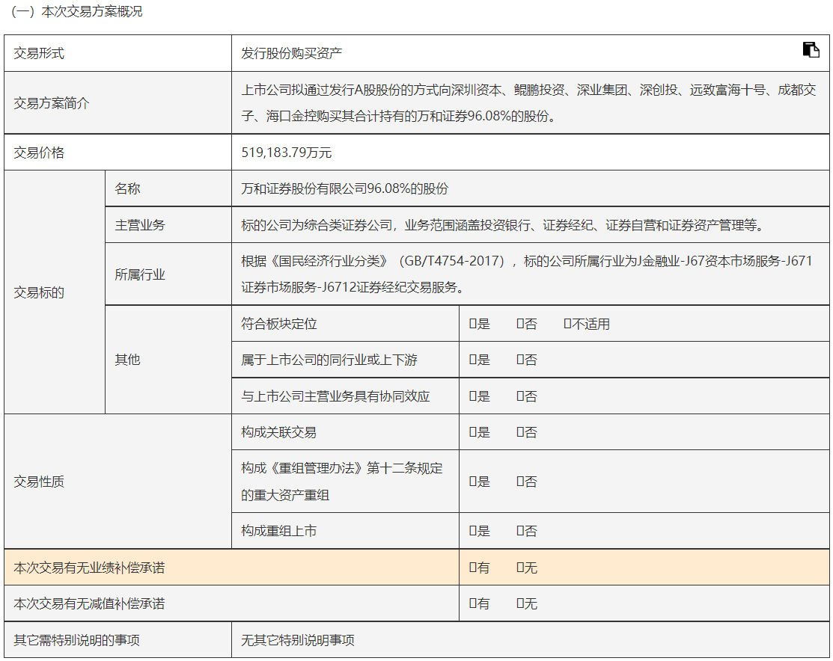Click 本次交易有无业绩补偿承诺 row label
The height and width of the screenshot is (661, 833).
[x=89, y=568]
